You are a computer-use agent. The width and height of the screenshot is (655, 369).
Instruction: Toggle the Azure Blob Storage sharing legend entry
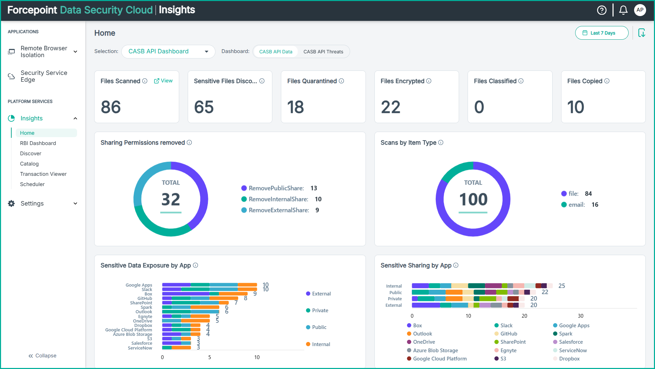(x=432, y=351)
